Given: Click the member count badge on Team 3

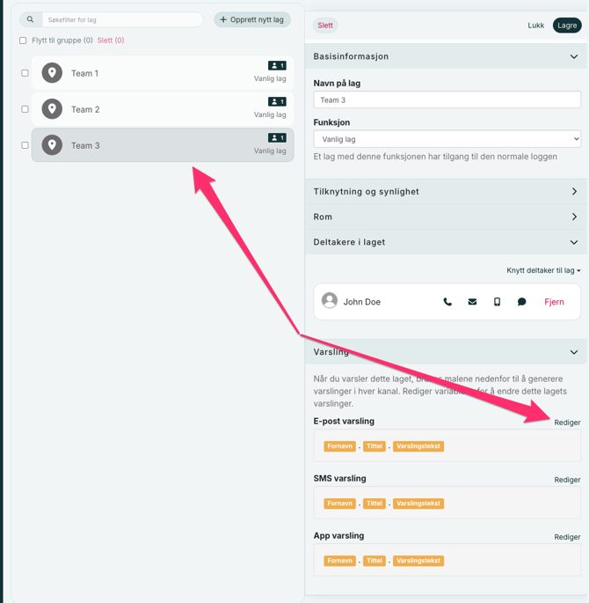Looking at the screenshot, I should (277, 138).
